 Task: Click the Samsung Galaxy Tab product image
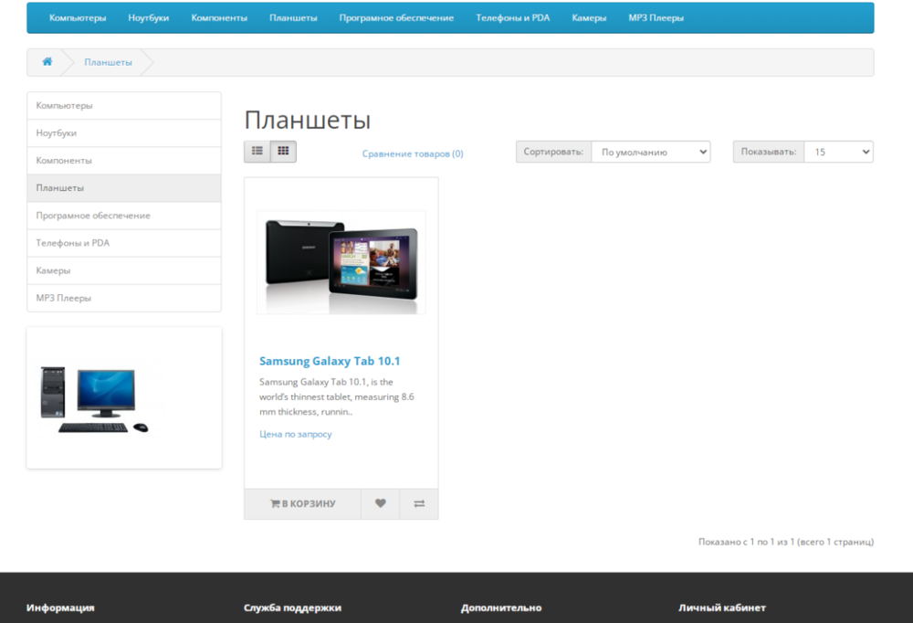(341, 262)
